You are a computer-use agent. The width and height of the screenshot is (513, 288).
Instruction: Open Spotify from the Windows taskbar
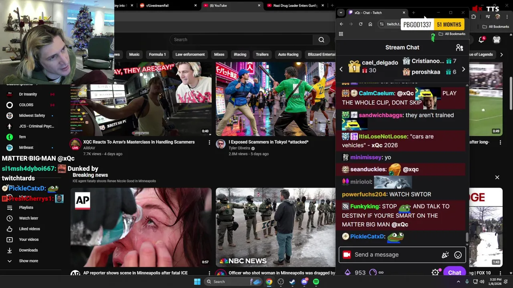316,282
